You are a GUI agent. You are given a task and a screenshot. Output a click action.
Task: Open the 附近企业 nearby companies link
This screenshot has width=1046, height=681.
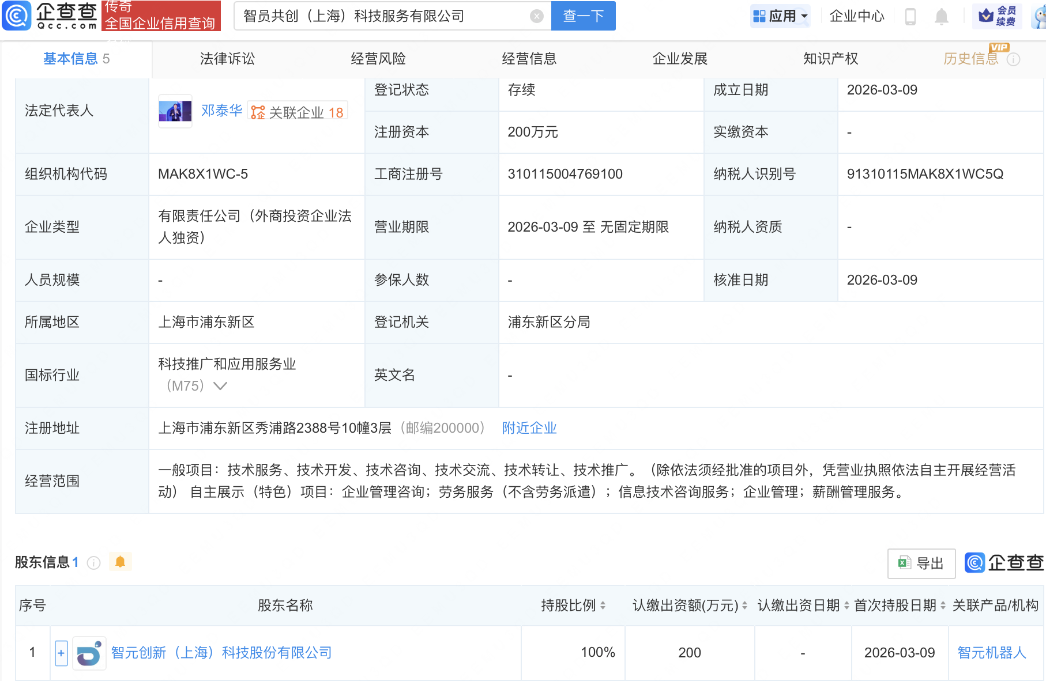pyautogui.click(x=529, y=428)
